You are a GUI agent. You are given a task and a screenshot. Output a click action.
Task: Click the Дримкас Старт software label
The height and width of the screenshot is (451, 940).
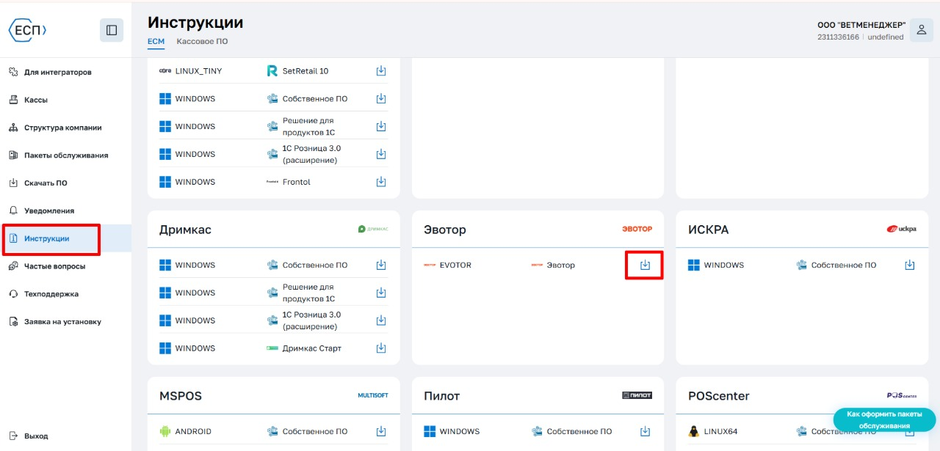(312, 348)
